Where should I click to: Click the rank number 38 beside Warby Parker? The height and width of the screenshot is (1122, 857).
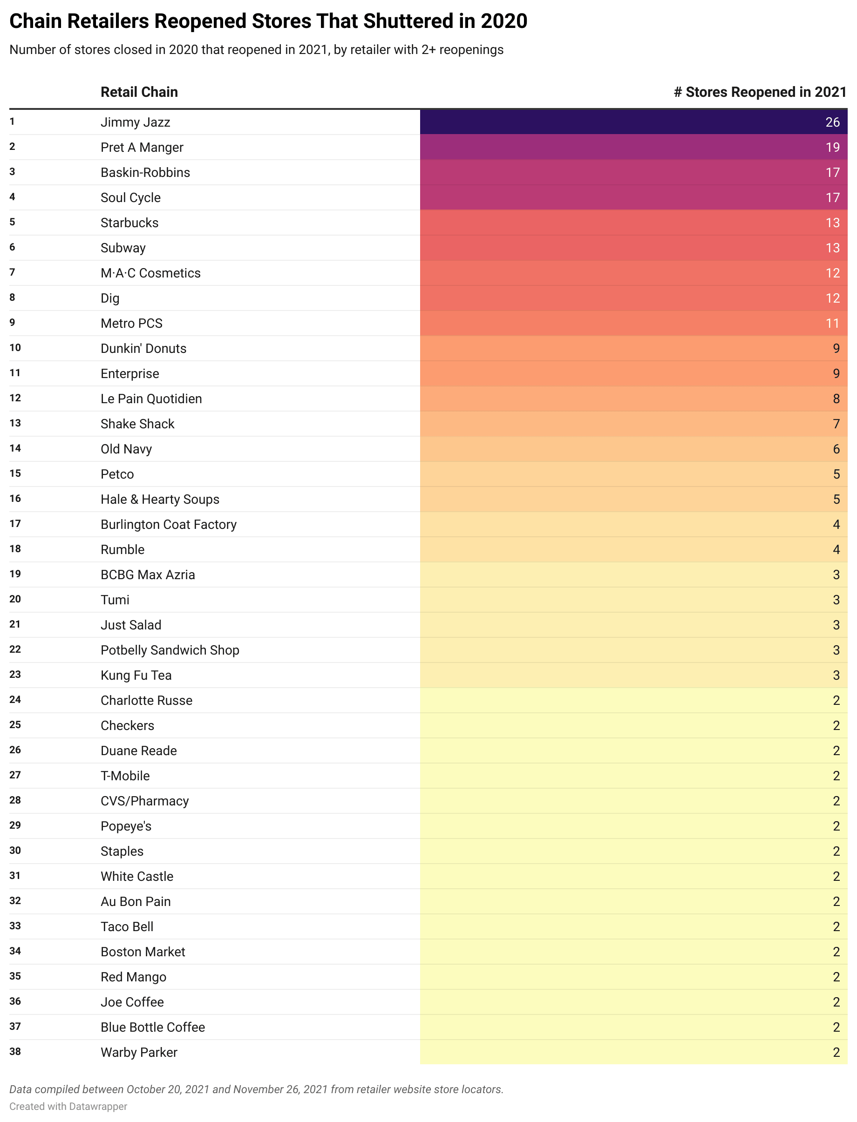coord(15,1052)
